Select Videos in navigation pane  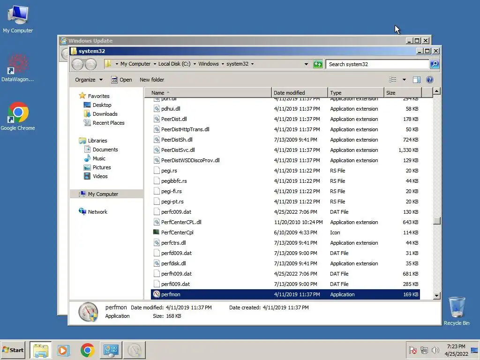click(96, 176)
